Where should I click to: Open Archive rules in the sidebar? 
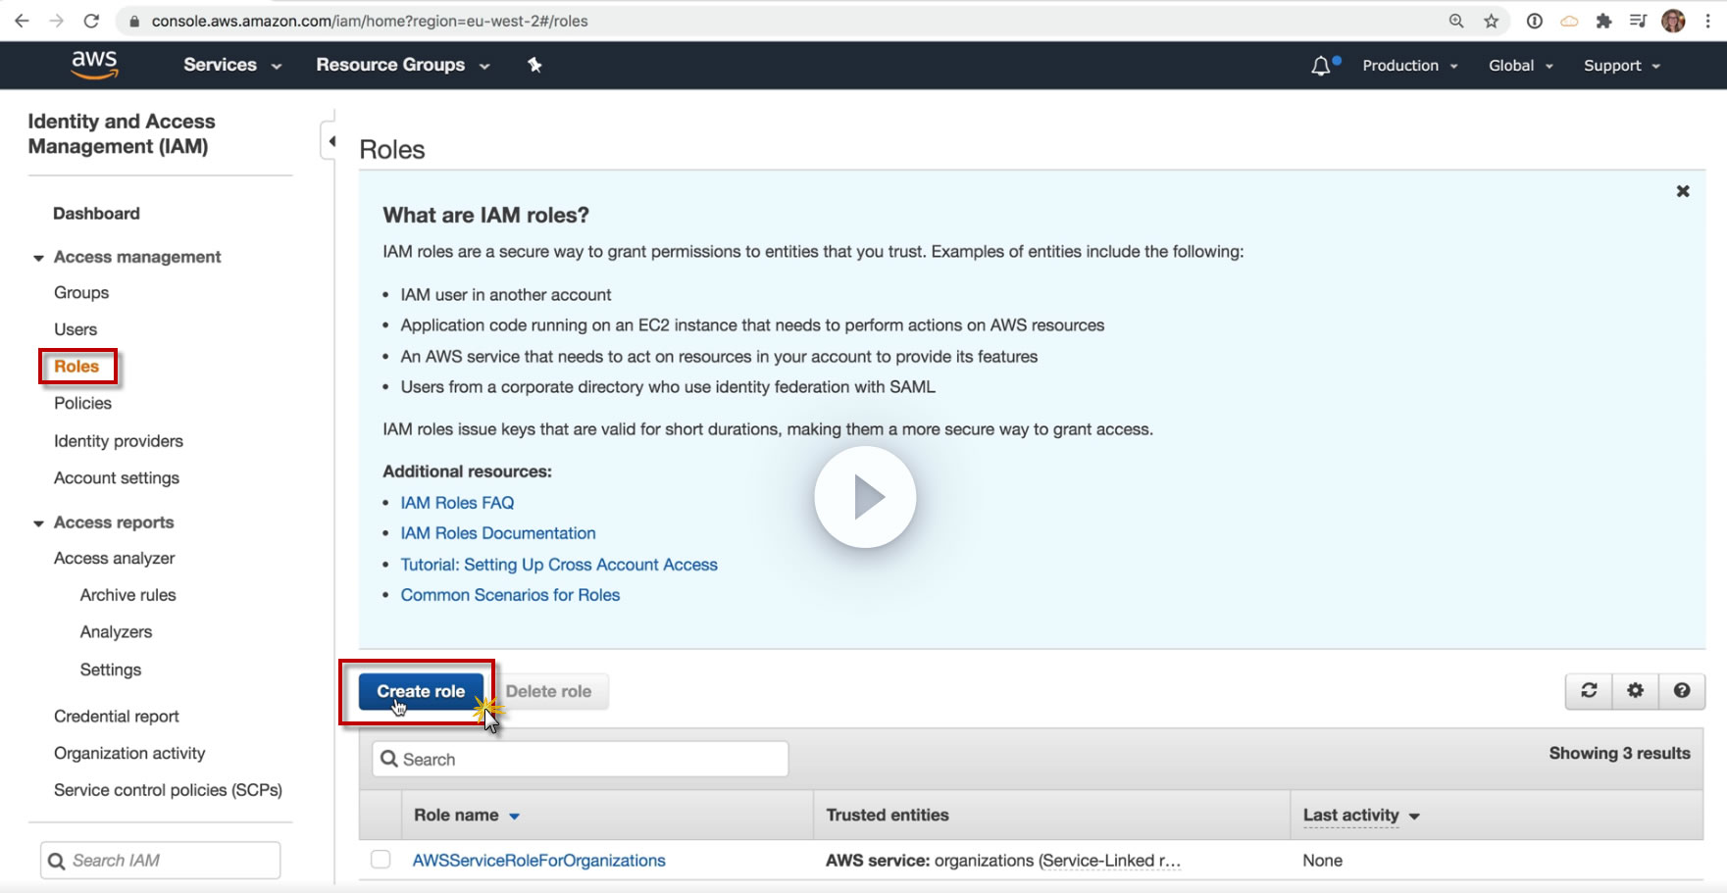(x=128, y=595)
